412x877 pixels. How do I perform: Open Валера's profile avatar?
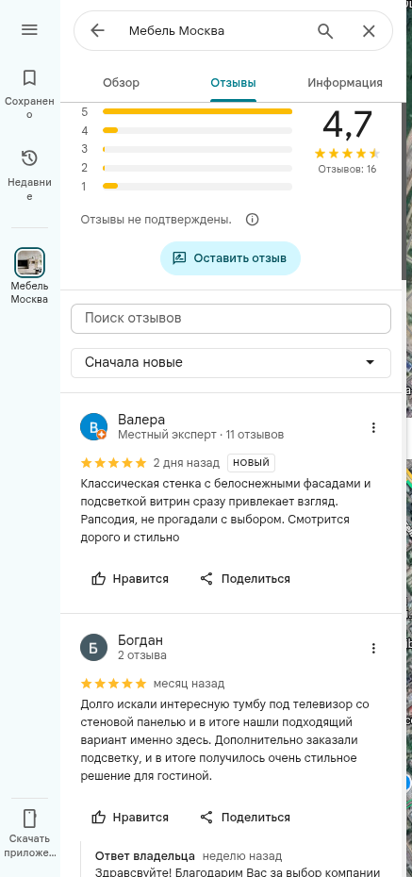(x=93, y=427)
